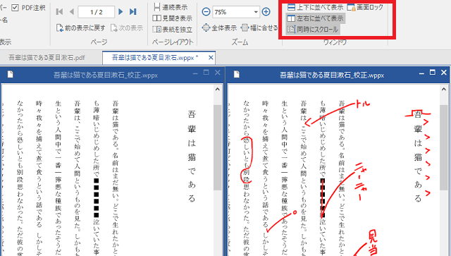
Task: Click the left pane scroll-up arrow
Action: coord(218,90)
